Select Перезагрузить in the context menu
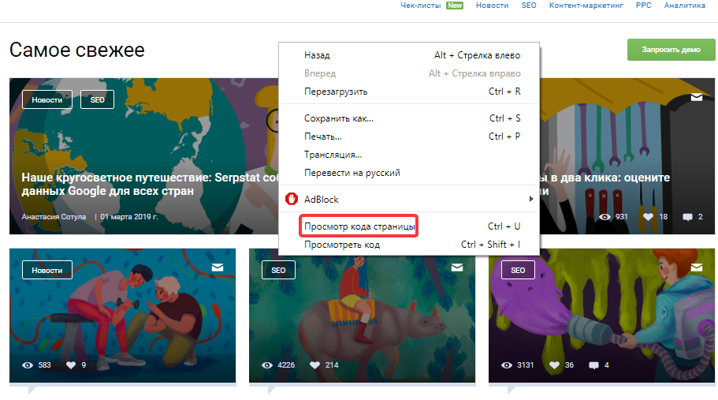 coord(409,92)
